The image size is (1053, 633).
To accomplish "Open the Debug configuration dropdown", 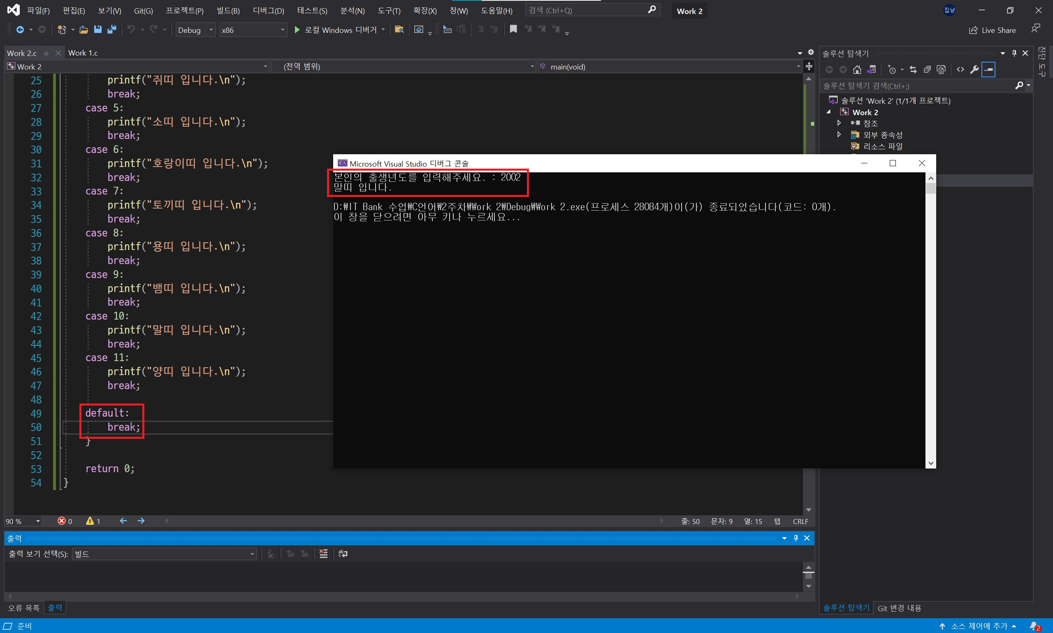I will click(x=211, y=30).
